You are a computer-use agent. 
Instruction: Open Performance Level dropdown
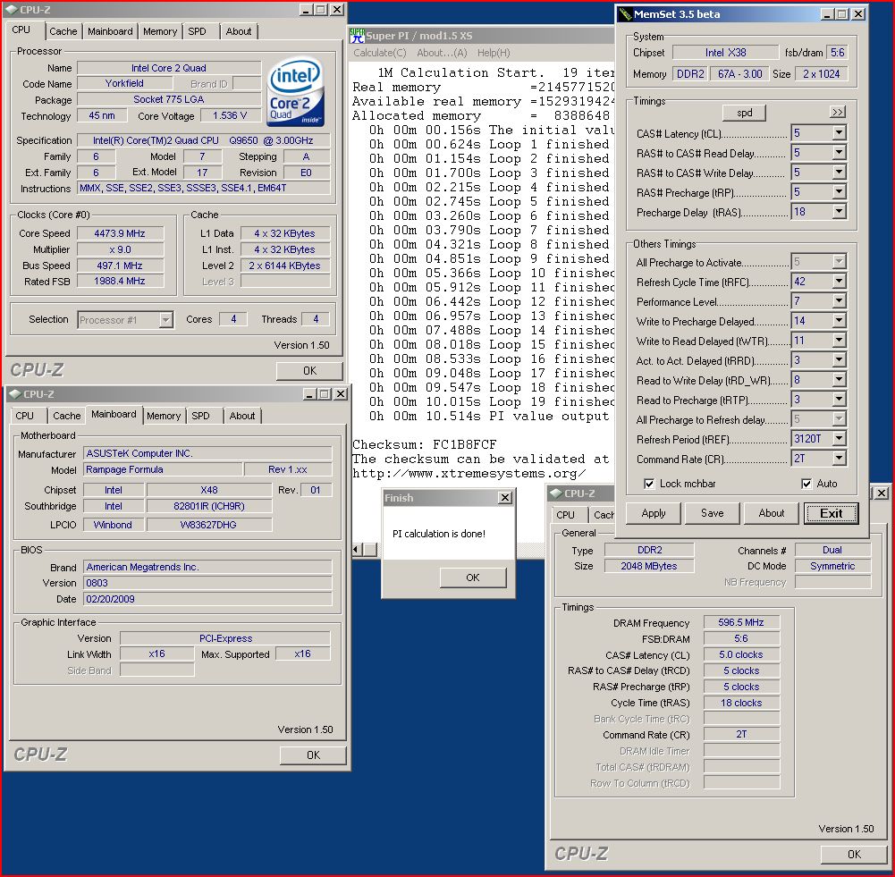coord(839,301)
